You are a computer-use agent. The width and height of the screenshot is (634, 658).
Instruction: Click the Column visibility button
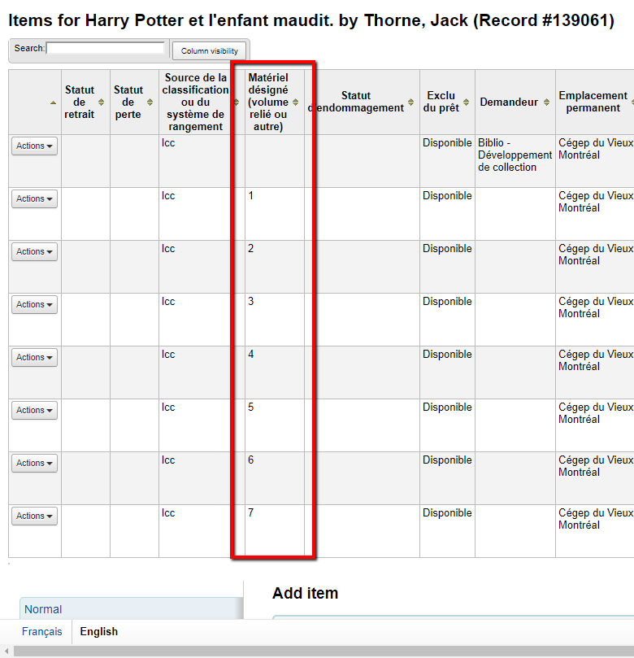pos(209,51)
